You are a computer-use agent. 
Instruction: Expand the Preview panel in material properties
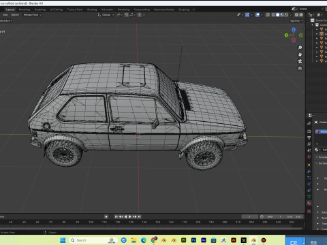[x=317, y=157]
